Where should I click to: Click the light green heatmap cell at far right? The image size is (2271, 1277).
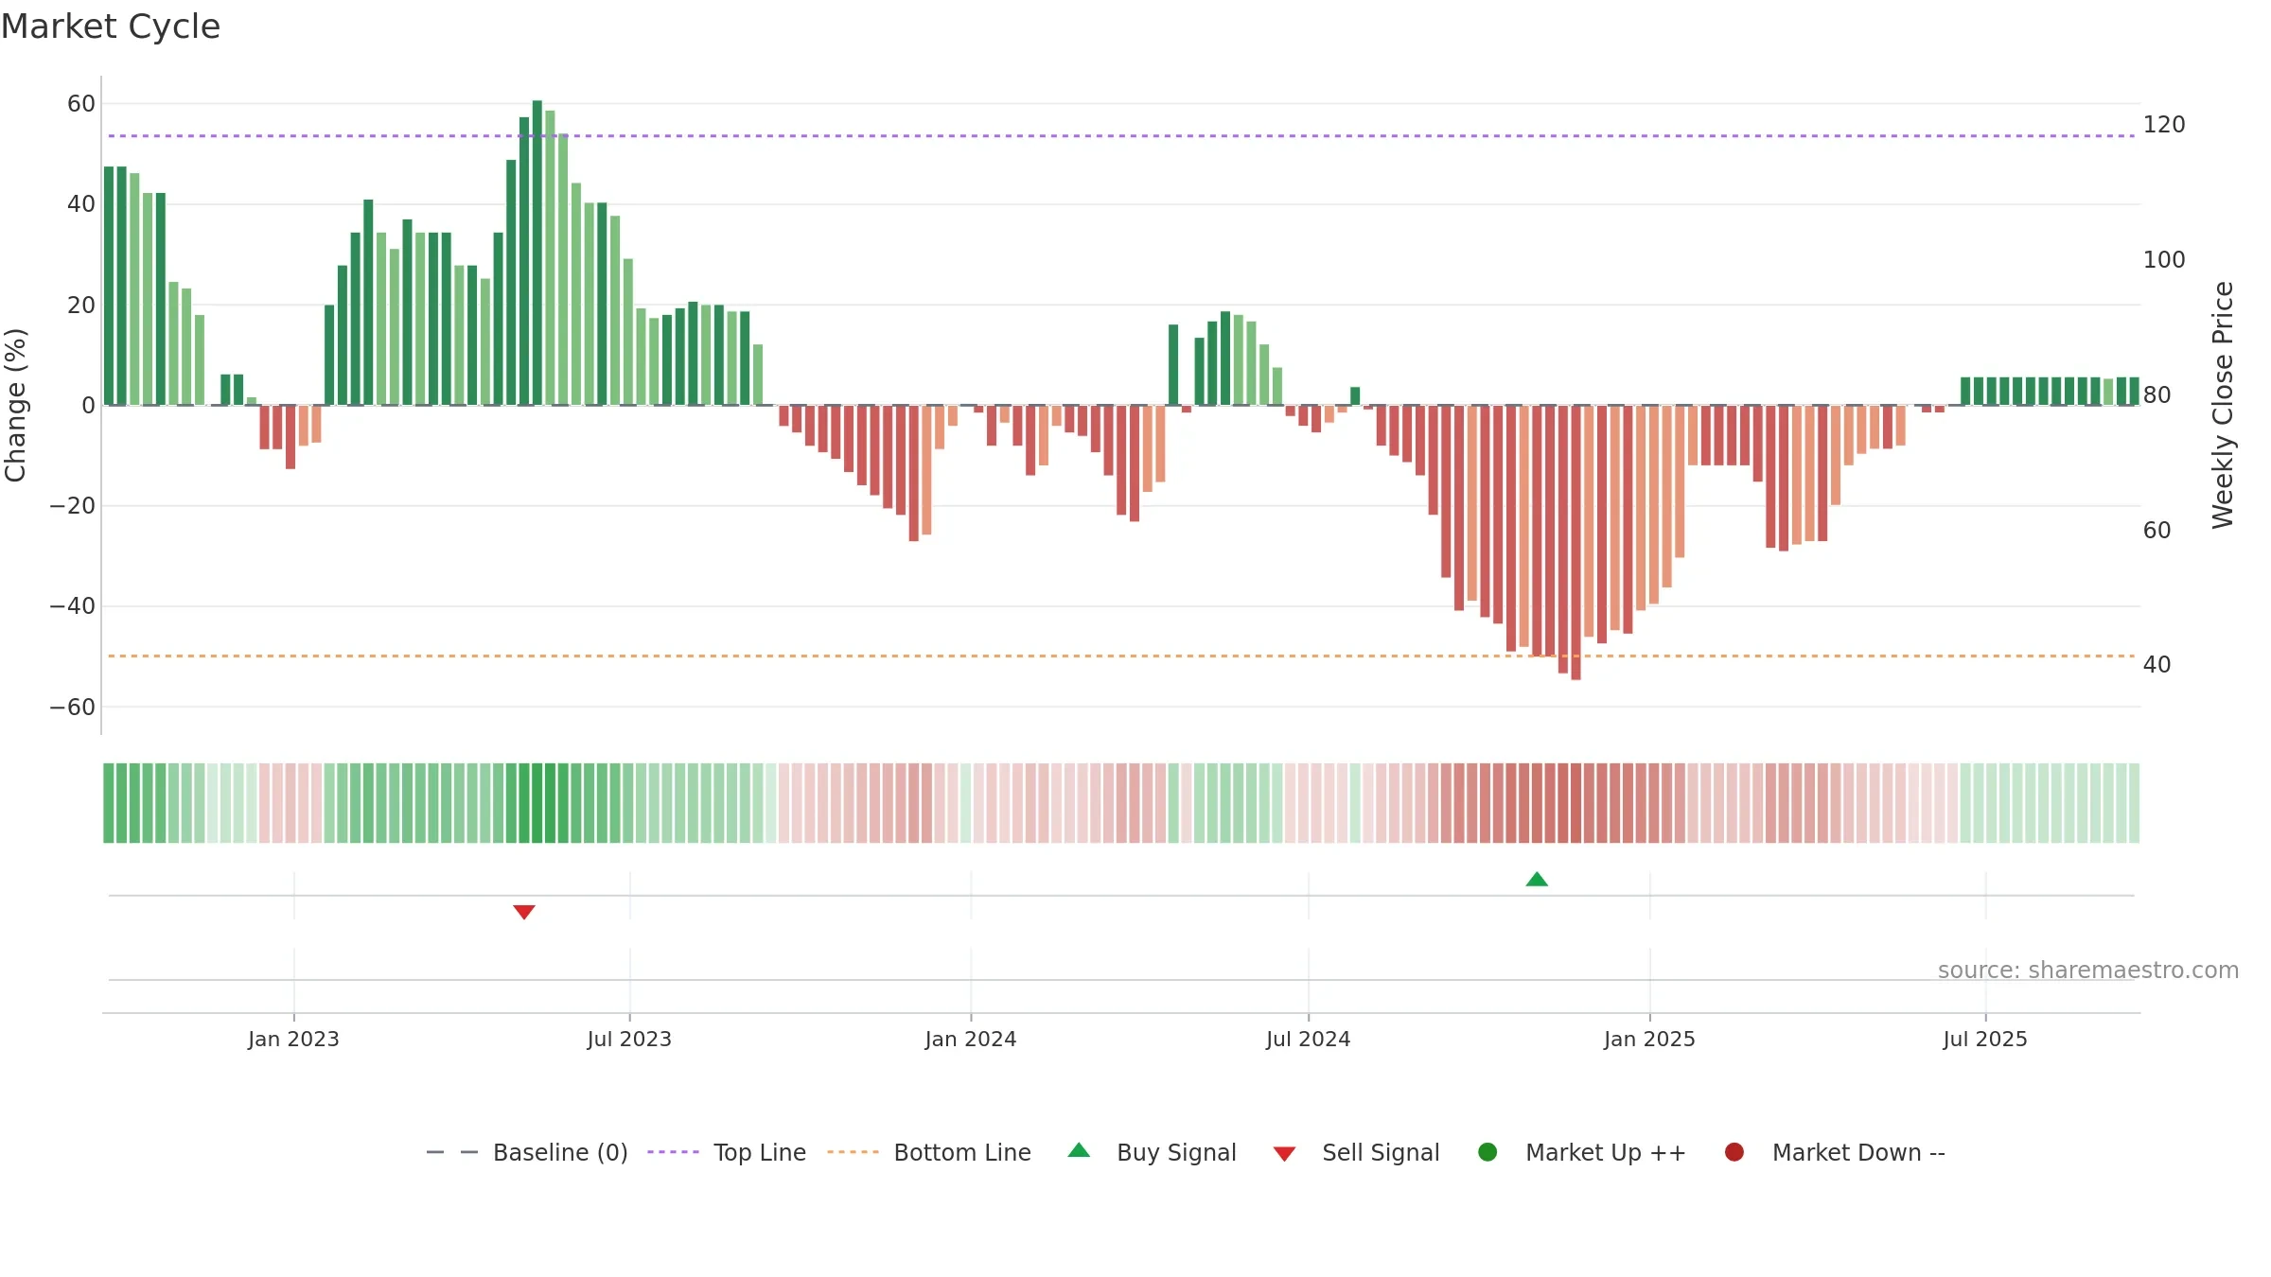tap(2134, 803)
